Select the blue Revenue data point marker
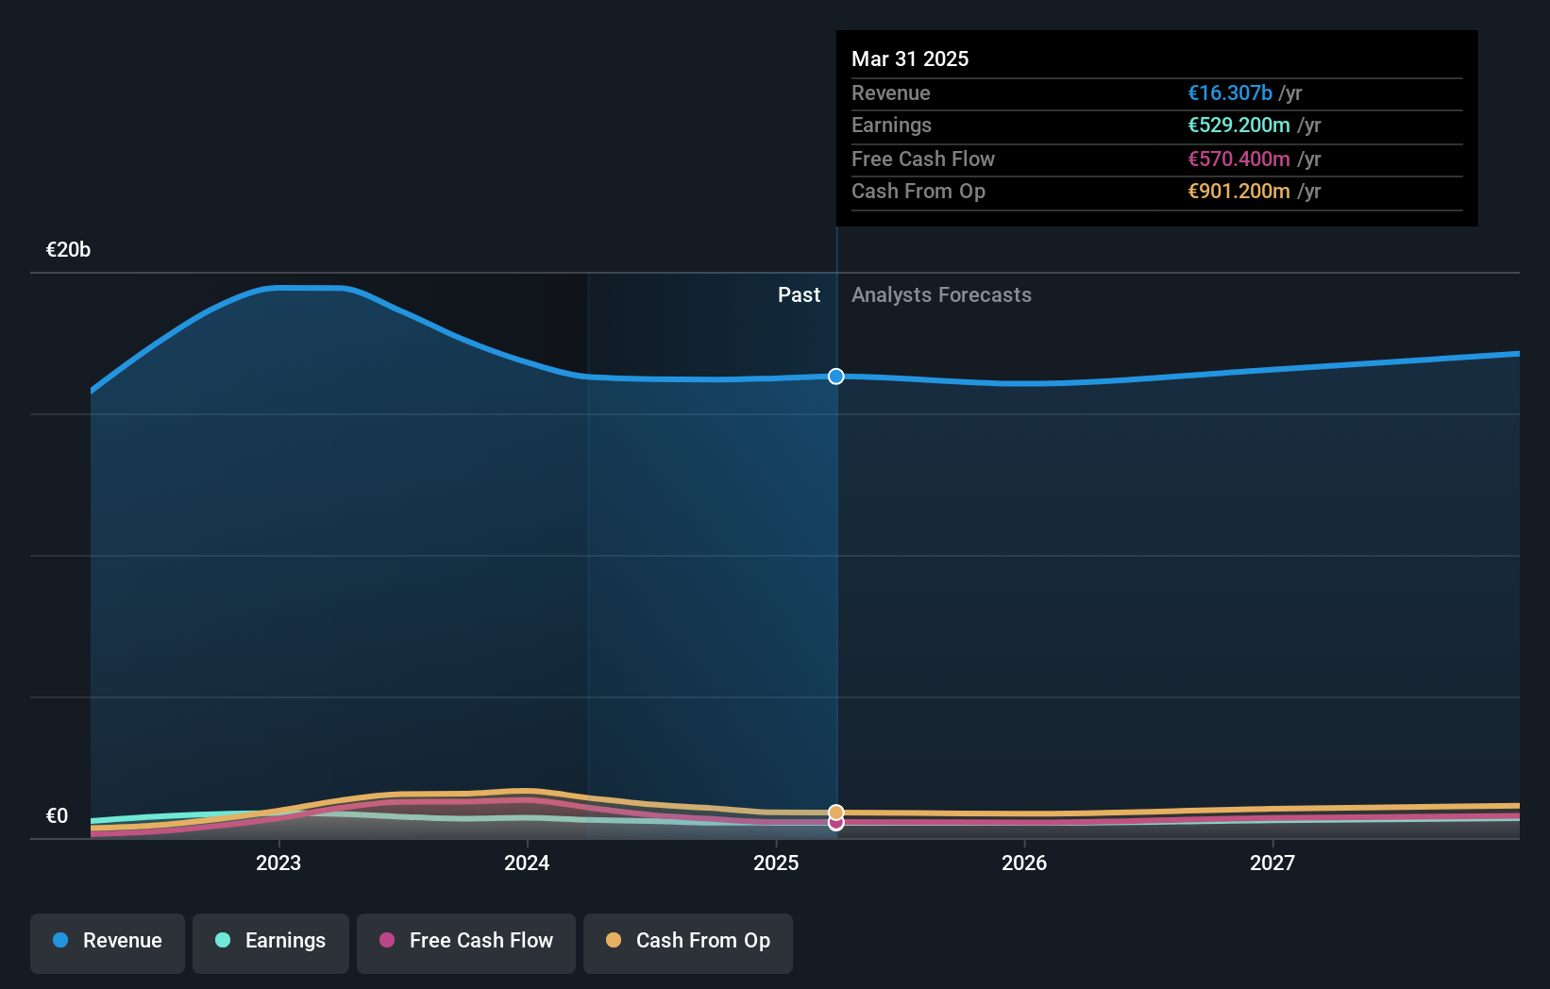 (835, 376)
